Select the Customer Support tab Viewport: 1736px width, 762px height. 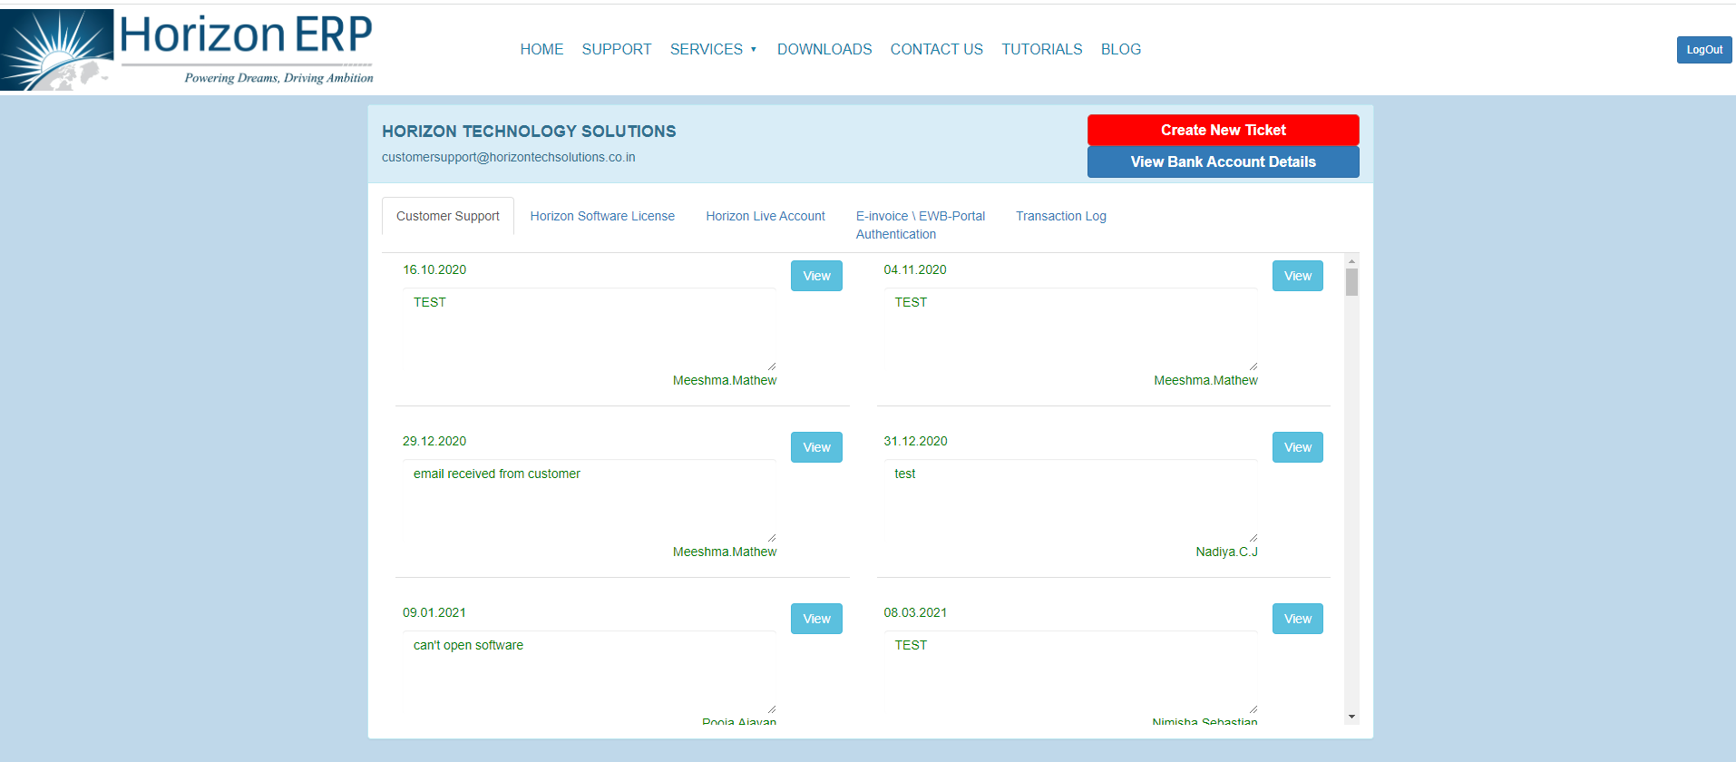pos(448,216)
